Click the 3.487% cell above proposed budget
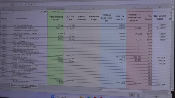Viewport: 175px width, 98px height. tap(56, 11)
